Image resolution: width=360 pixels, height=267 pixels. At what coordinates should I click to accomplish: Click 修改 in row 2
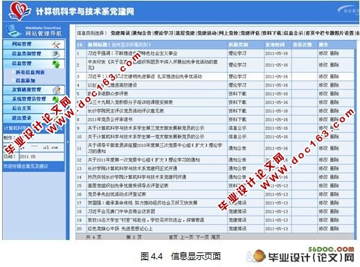click(x=323, y=65)
